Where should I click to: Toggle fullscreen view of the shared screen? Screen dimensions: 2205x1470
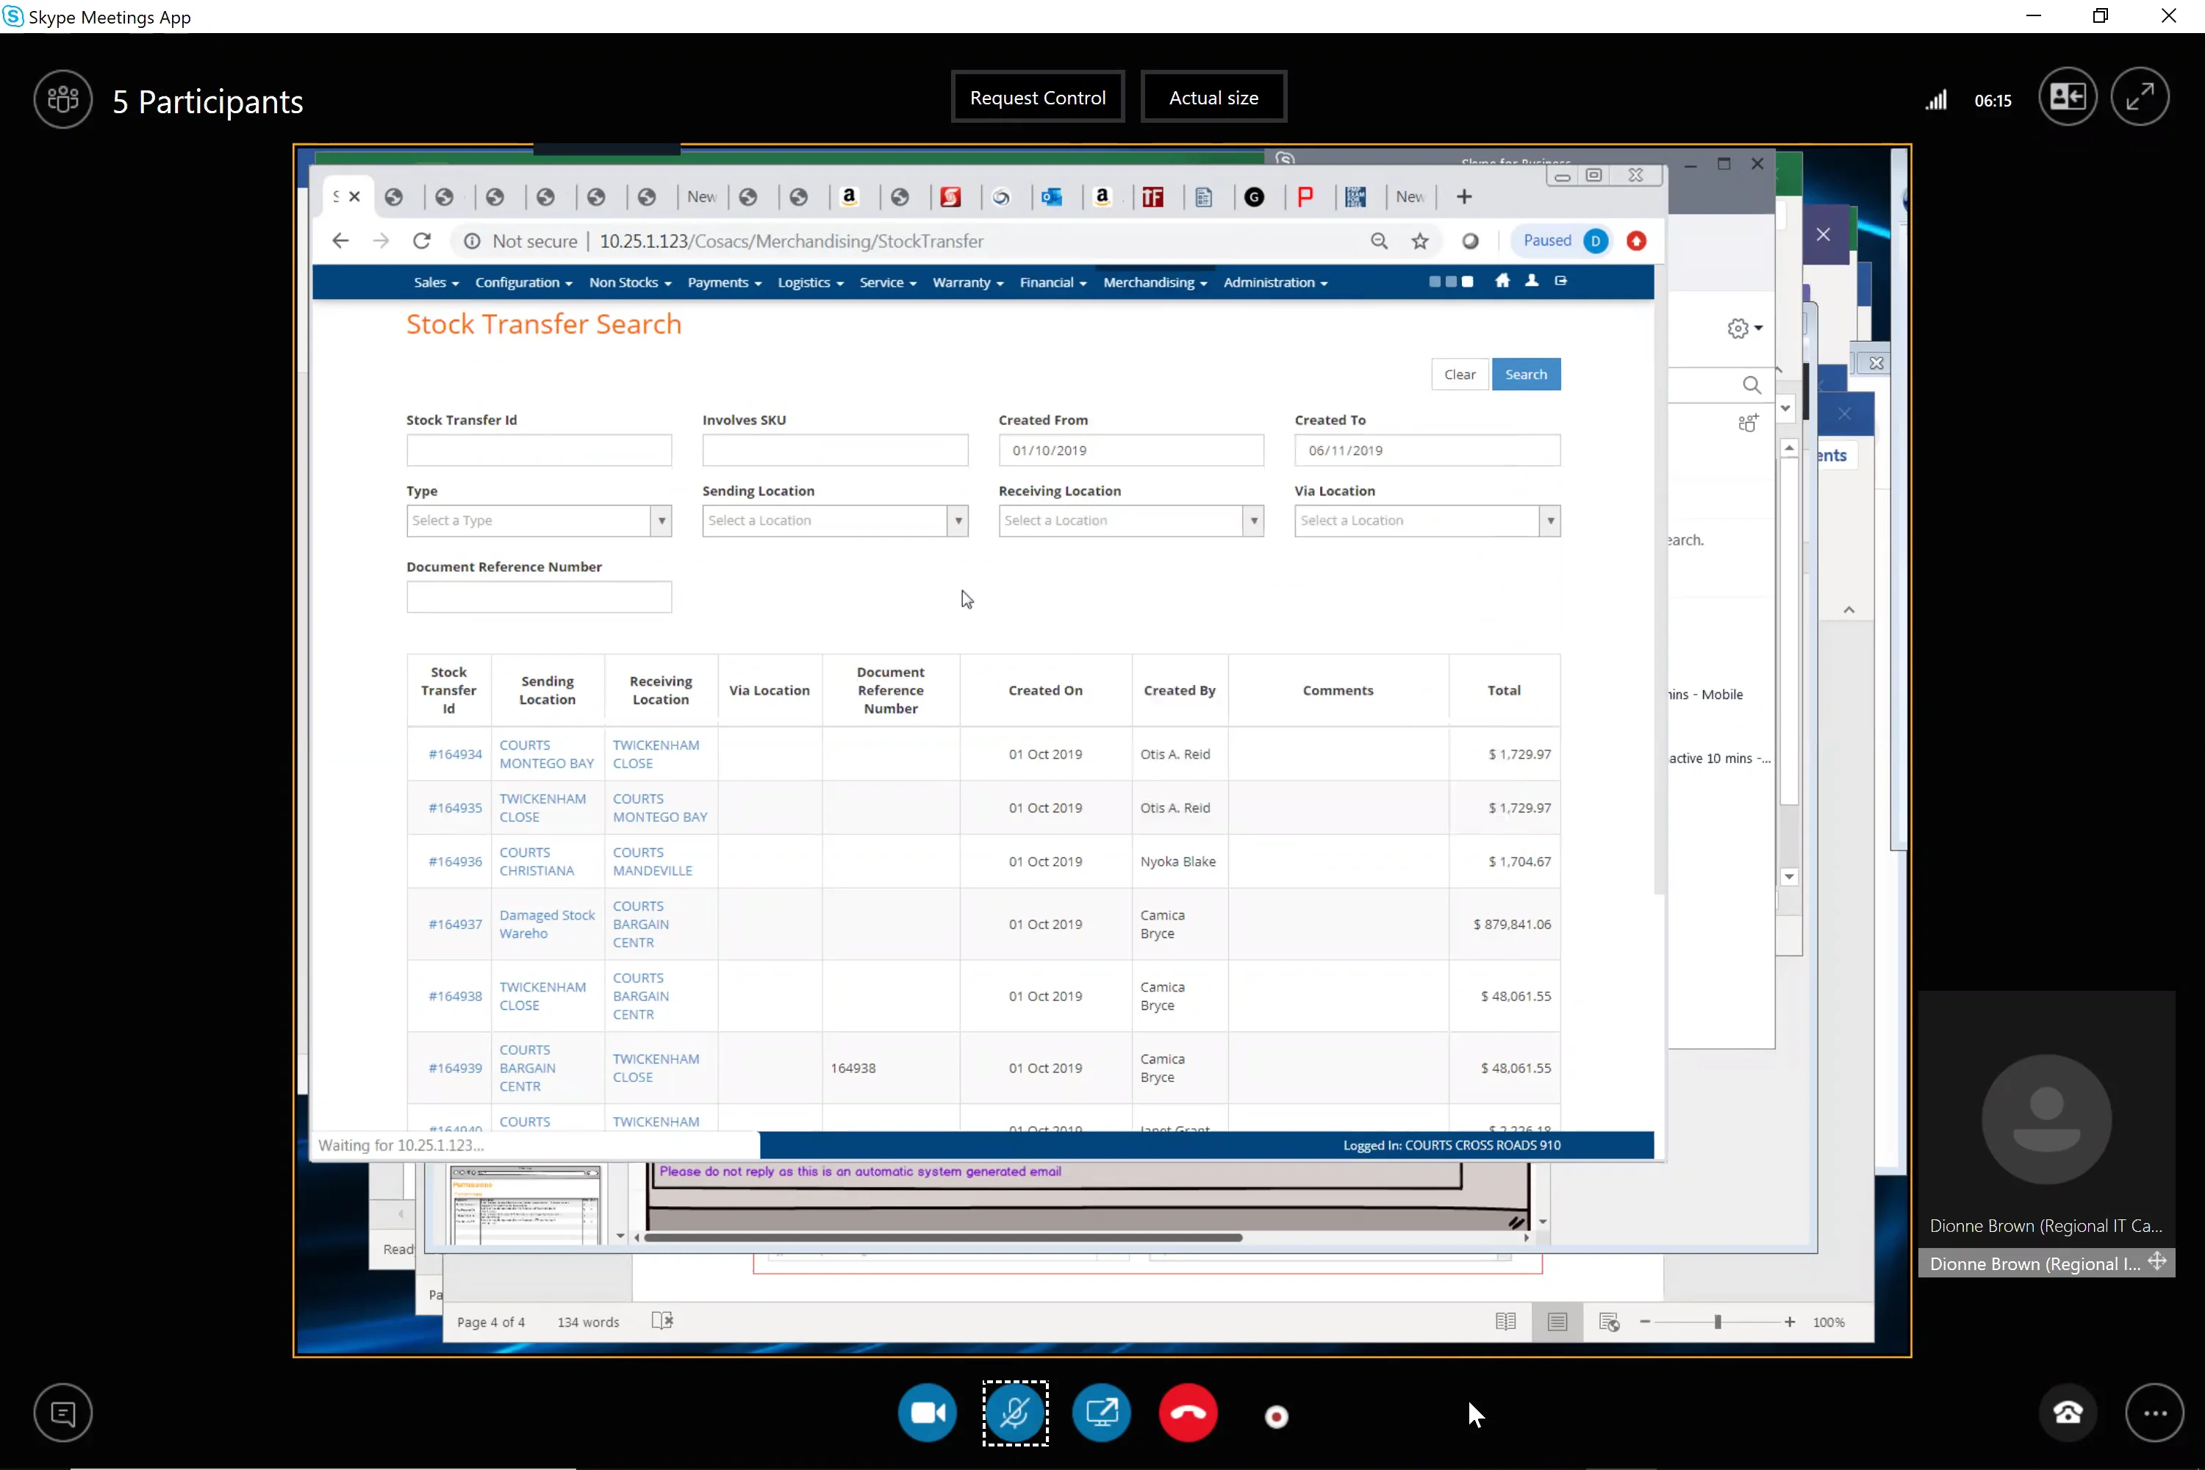pos(2141,96)
